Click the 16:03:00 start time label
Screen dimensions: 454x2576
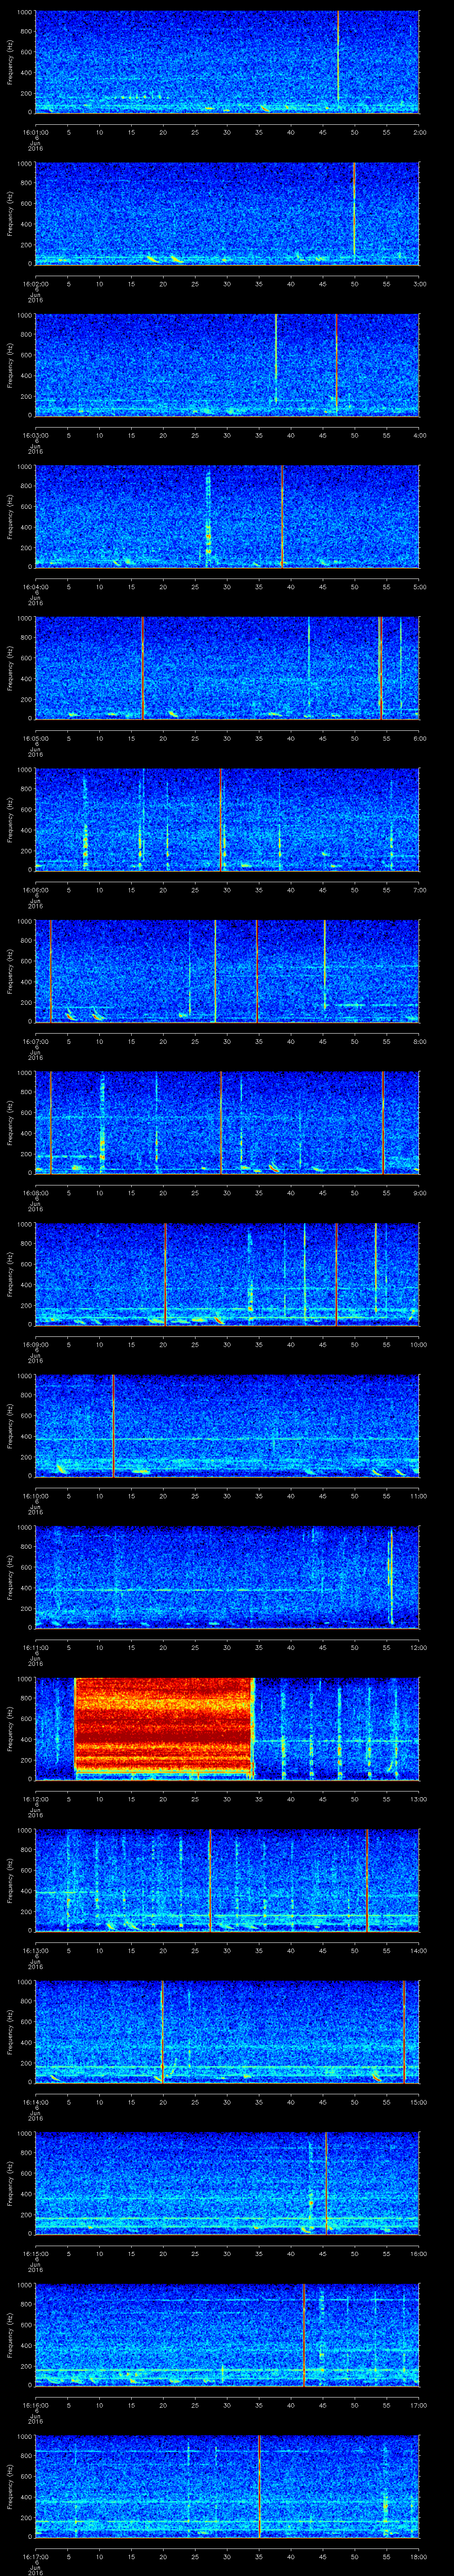point(35,435)
